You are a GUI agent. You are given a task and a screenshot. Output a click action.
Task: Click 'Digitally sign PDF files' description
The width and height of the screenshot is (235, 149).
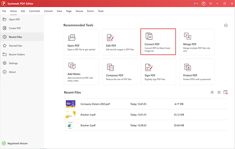155,79
